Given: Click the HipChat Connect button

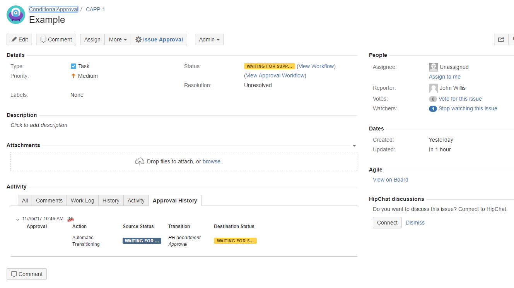Looking at the screenshot, I should [x=387, y=223].
